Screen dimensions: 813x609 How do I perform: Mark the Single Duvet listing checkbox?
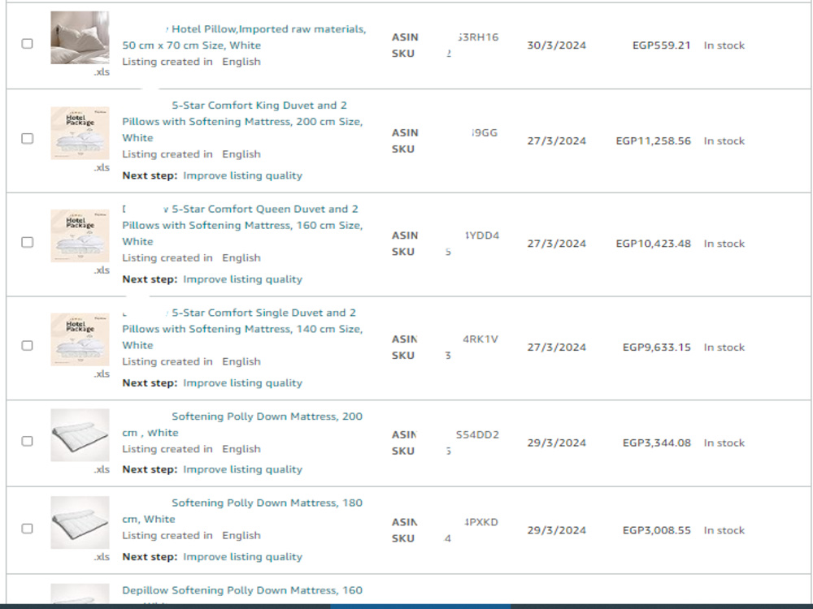(28, 345)
